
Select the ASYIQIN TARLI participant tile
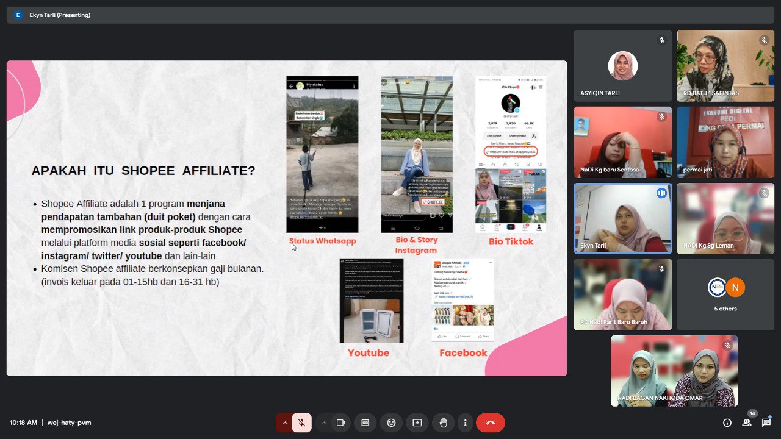tap(622, 66)
